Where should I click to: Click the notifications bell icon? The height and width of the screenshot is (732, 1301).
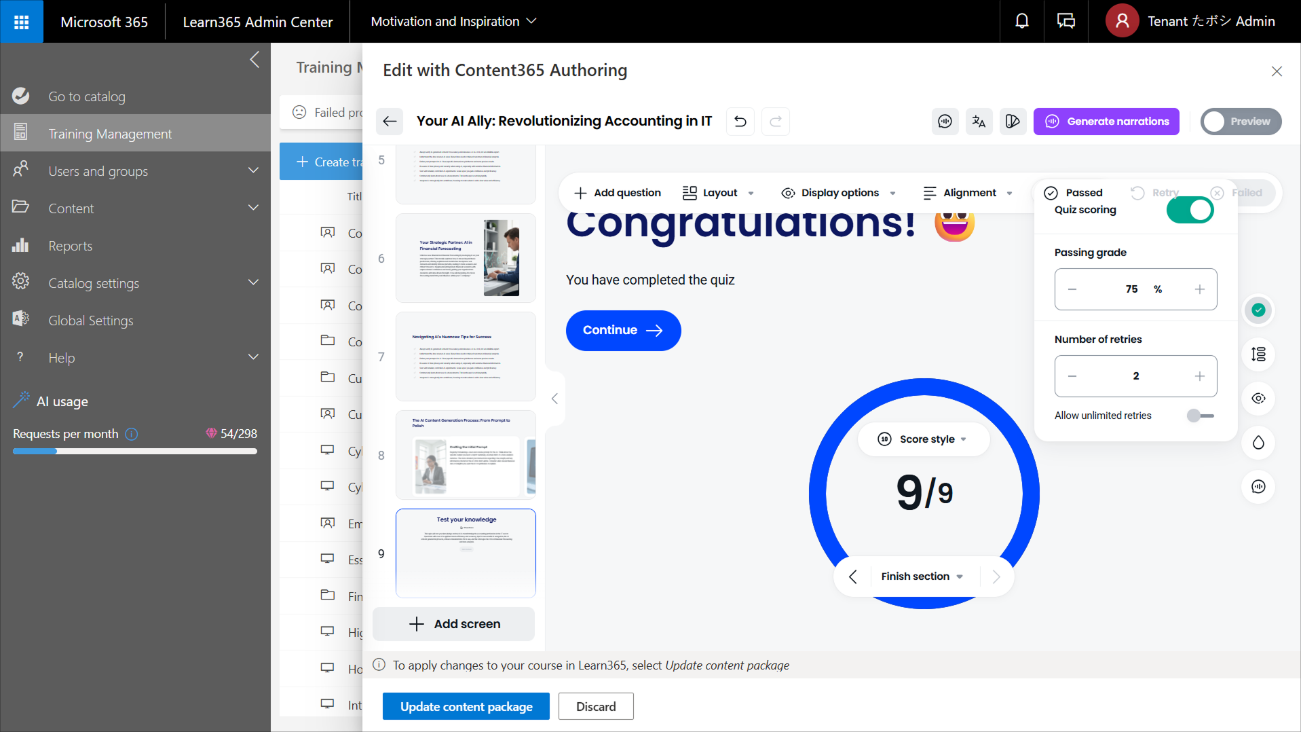[1021, 21]
